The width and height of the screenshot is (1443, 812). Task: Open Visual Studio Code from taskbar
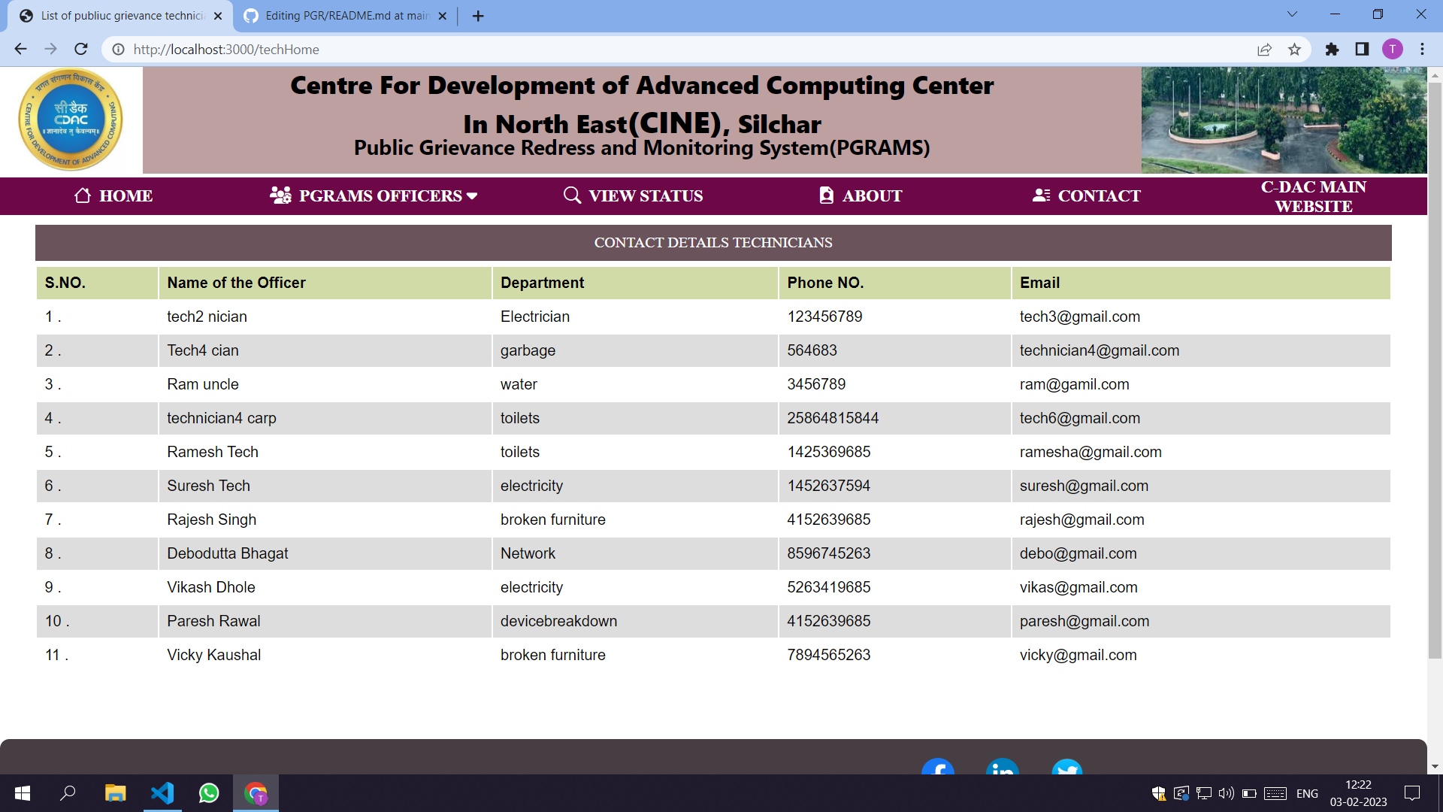coord(162,793)
